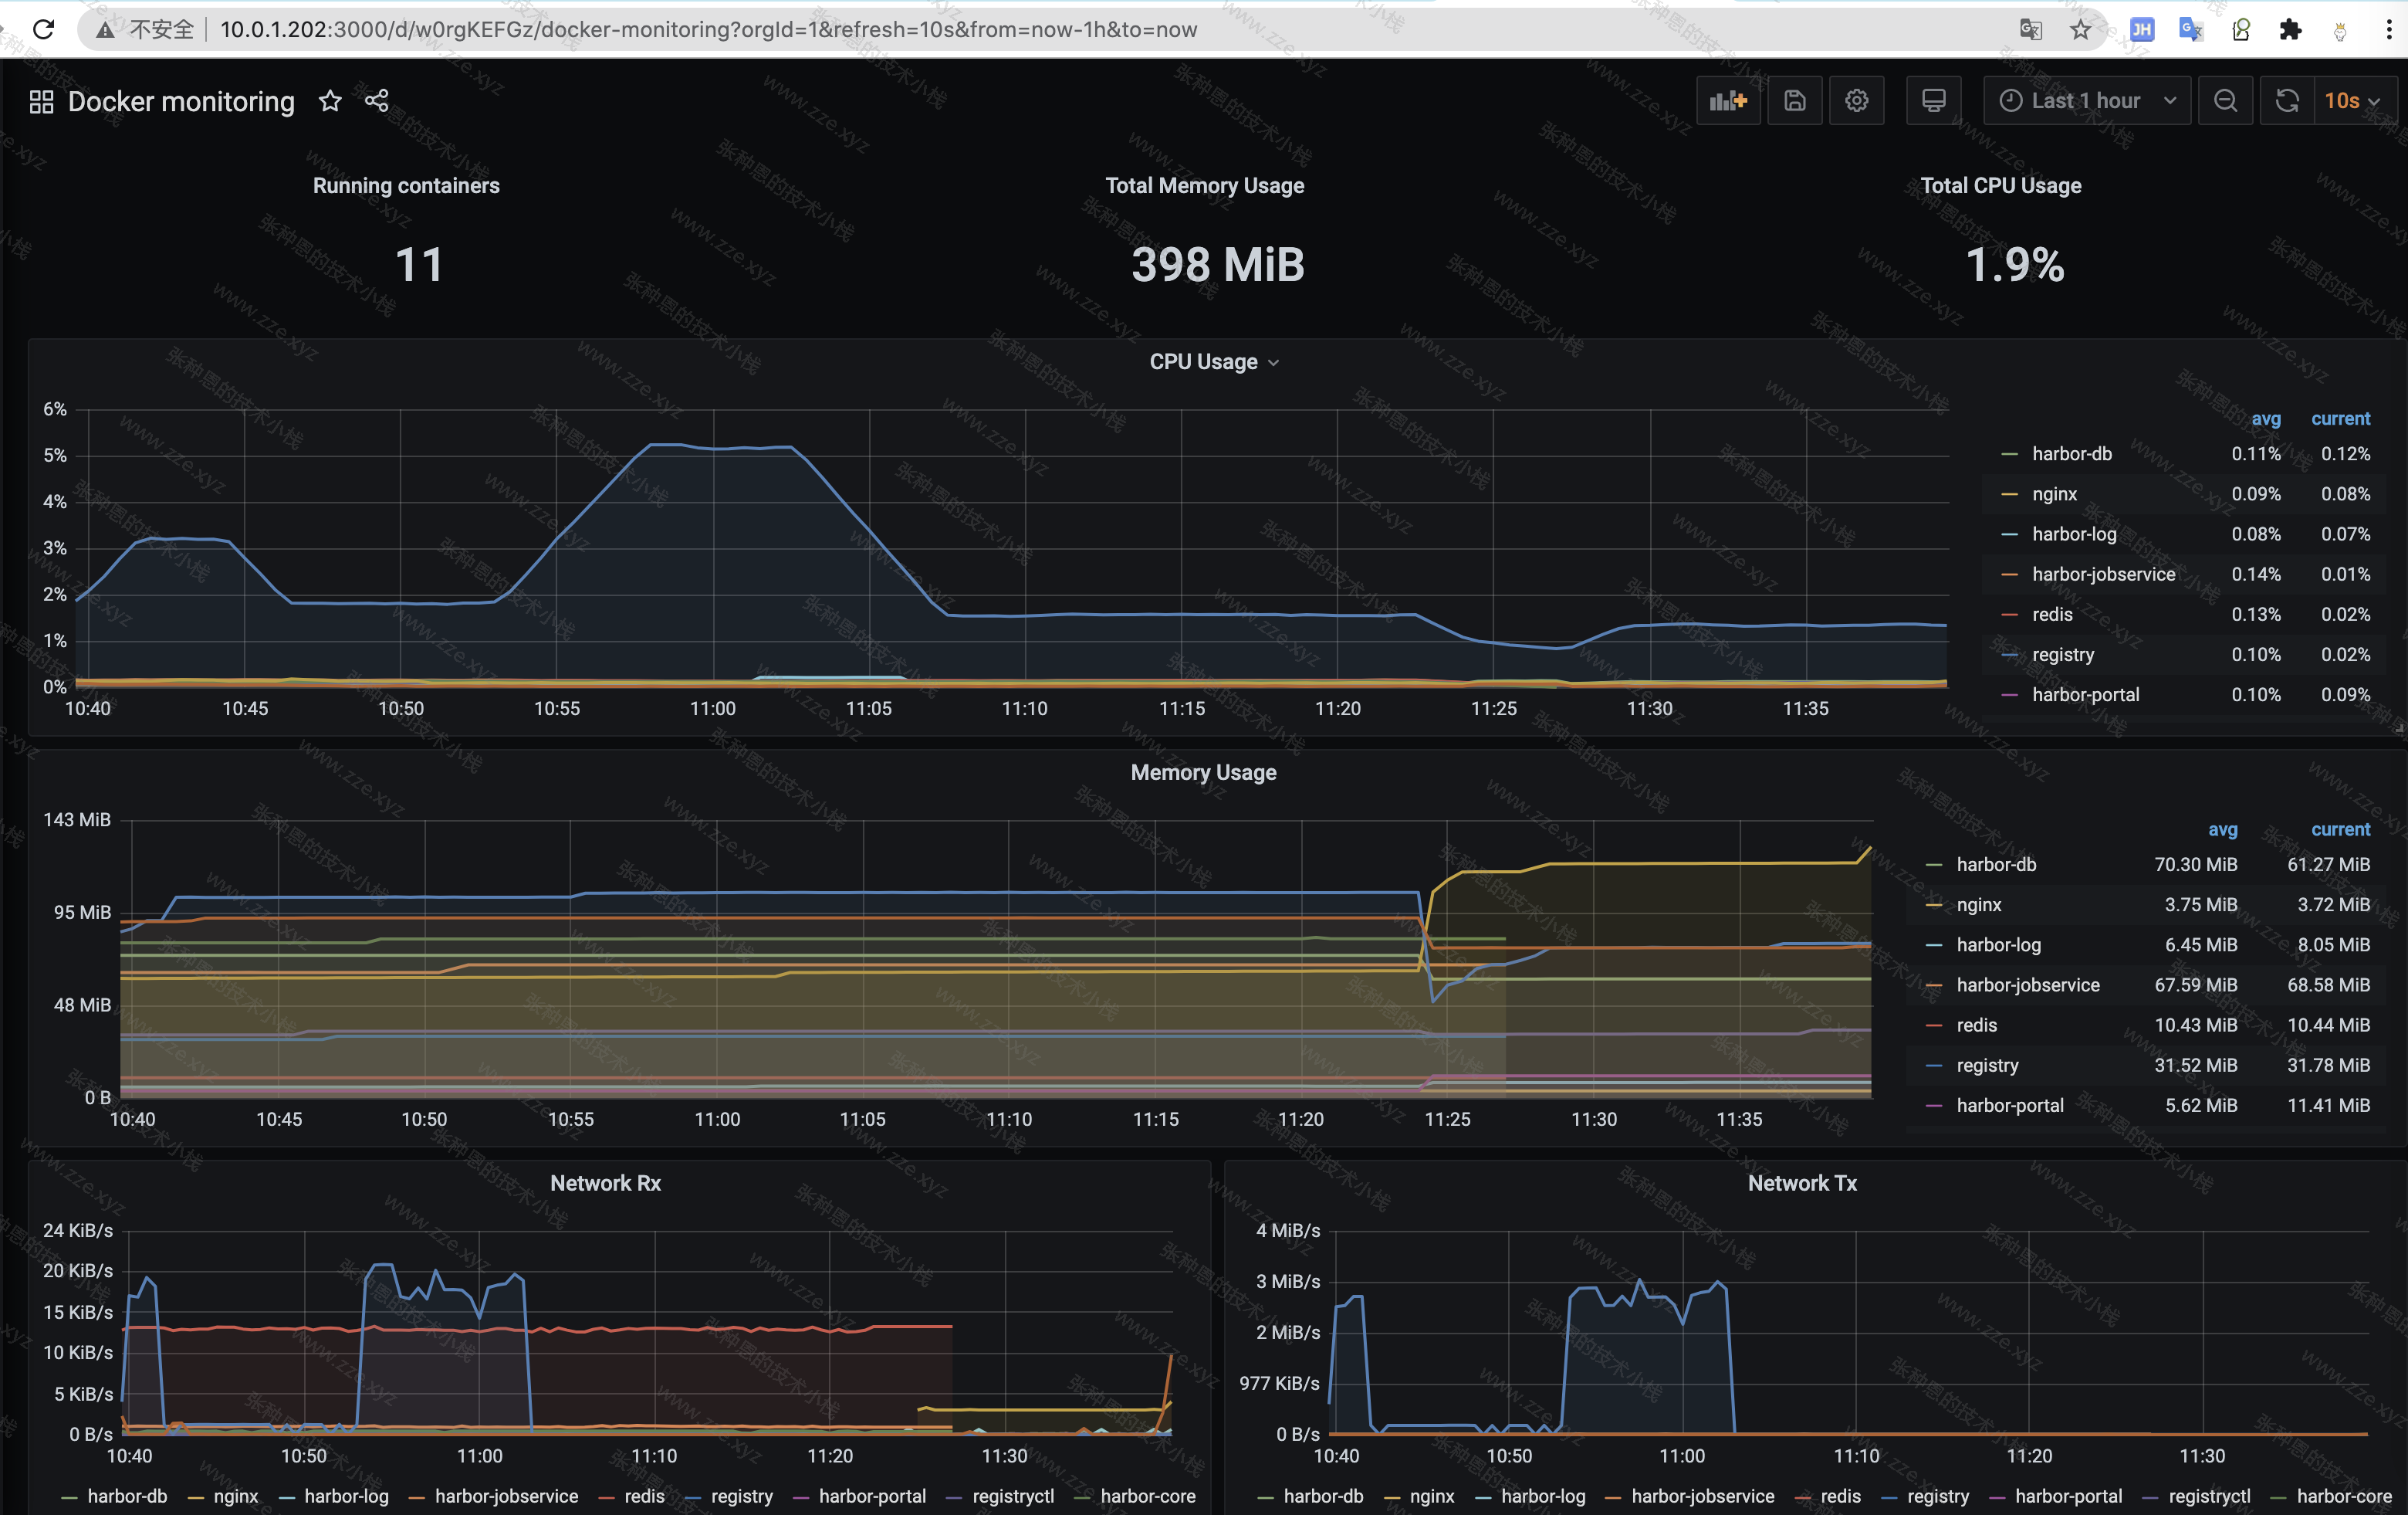Click the 398 MiB total memory value
2408x1515 pixels.
click(1217, 265)
